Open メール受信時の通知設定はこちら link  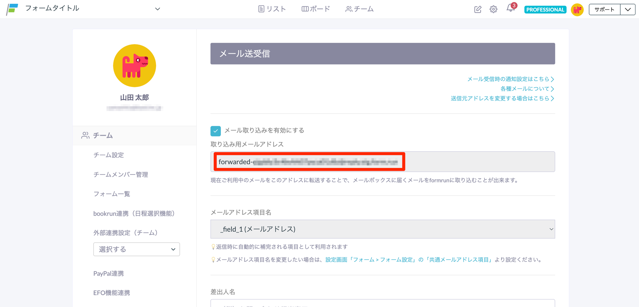coord(510,79)
